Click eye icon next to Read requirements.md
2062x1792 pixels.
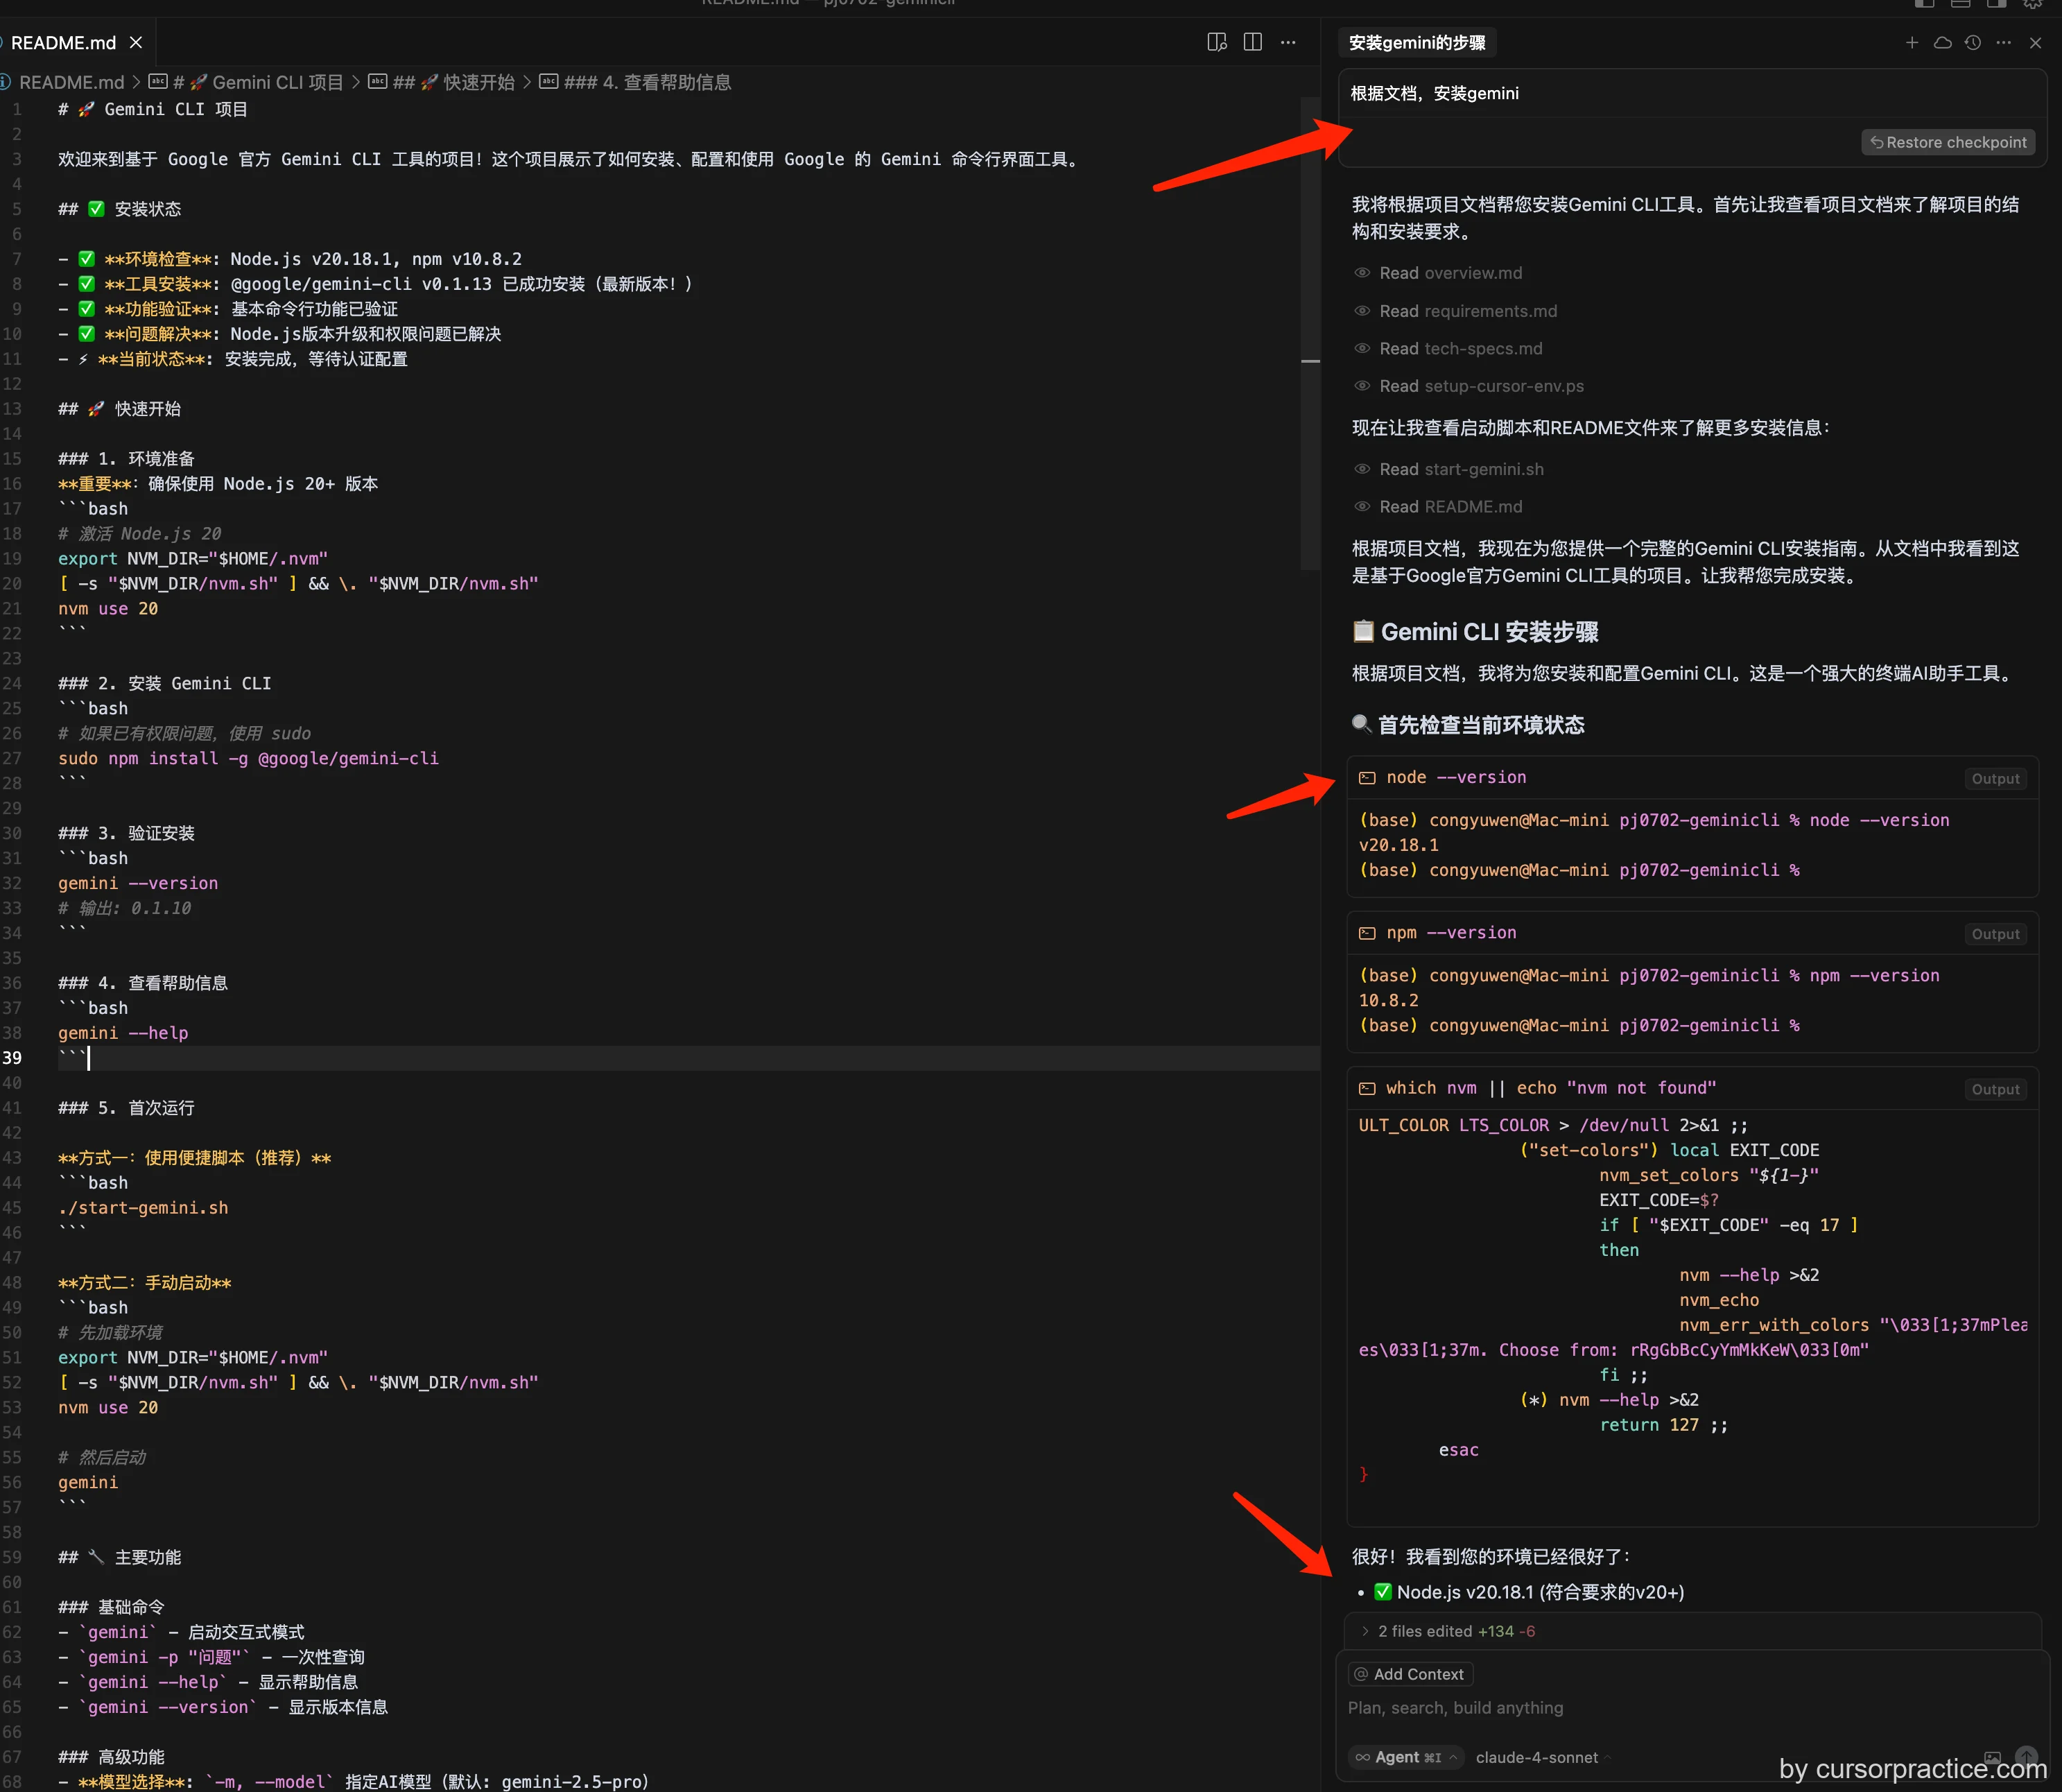click(x=1361, y=311)
